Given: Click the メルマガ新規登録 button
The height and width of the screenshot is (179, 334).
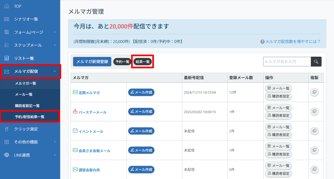Looking at the screenshot, I should 92,62.
